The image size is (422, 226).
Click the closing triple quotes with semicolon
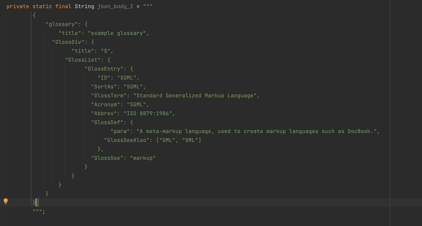(x=39, y=212)
